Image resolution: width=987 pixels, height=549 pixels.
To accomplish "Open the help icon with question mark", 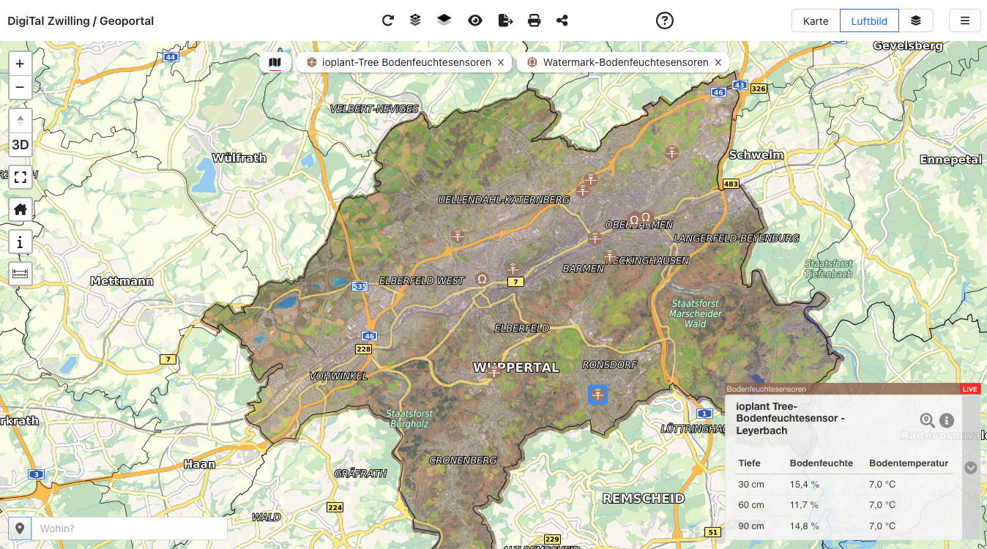I will coord(665,20).
